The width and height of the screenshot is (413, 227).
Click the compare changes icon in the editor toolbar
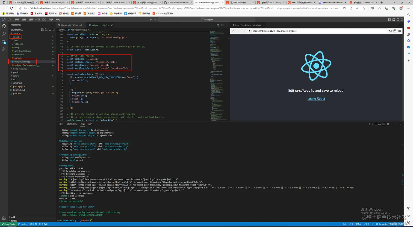click(218, 25)
